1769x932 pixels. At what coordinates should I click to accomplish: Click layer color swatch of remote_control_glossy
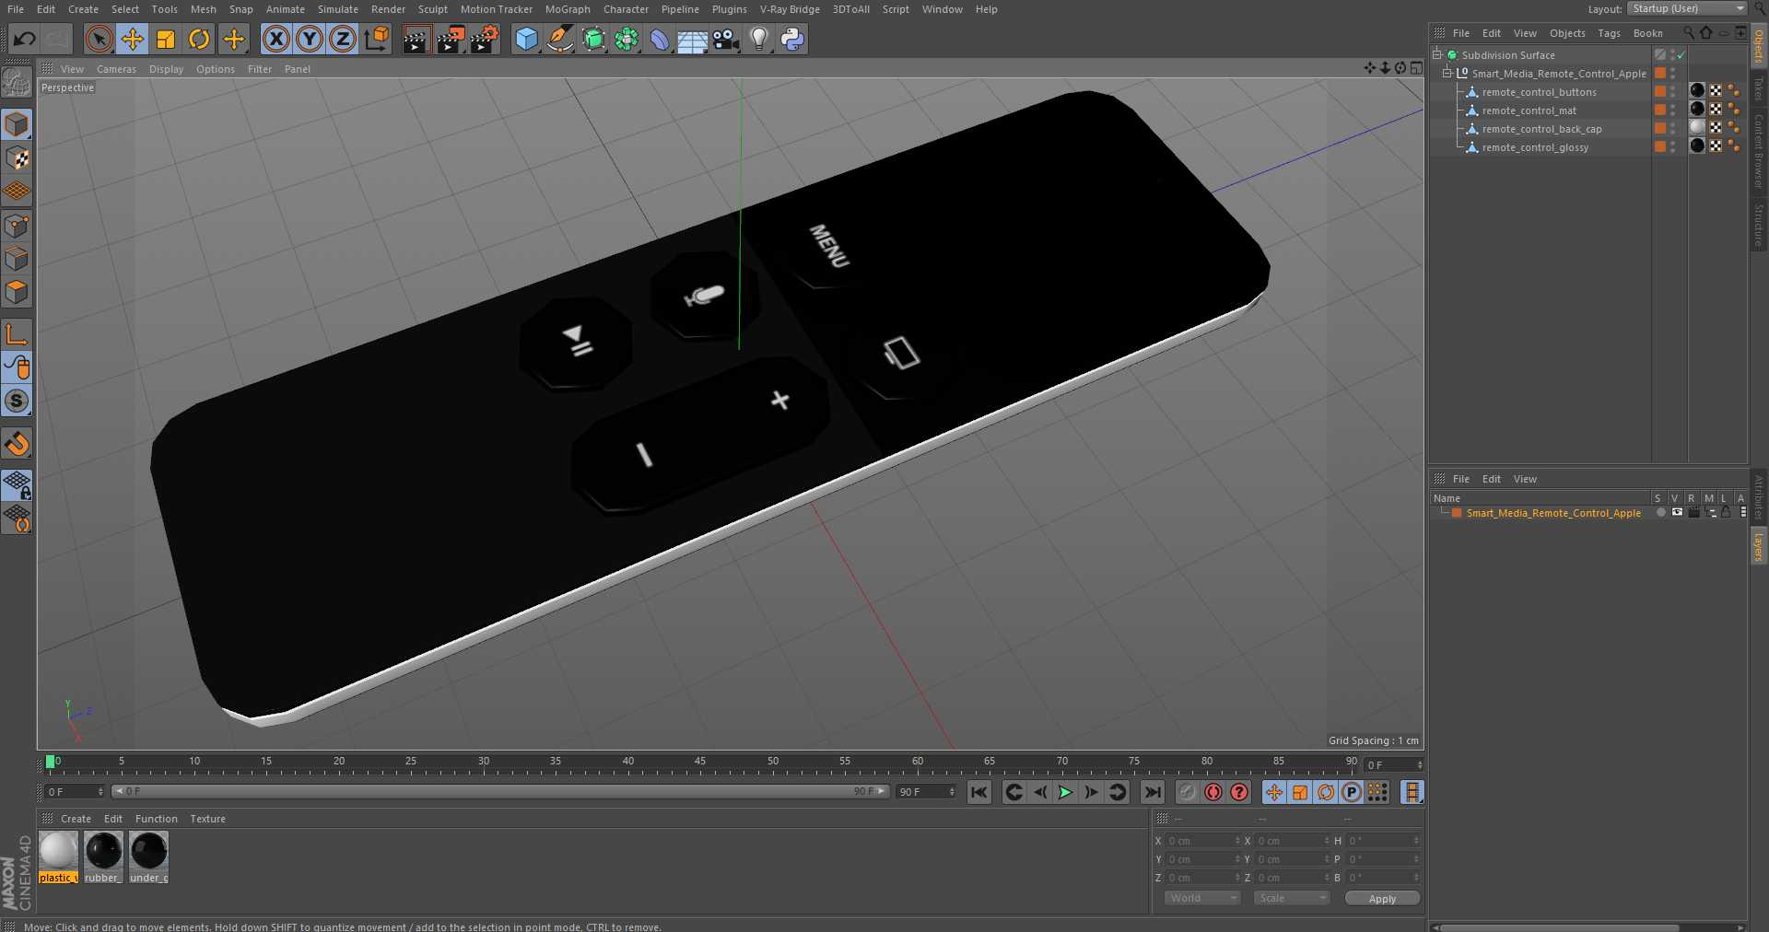coord(1659,147)
